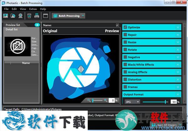The image size is (188, 131).
Task: Expand the Frames section arrow
Action: click(178, 87)
